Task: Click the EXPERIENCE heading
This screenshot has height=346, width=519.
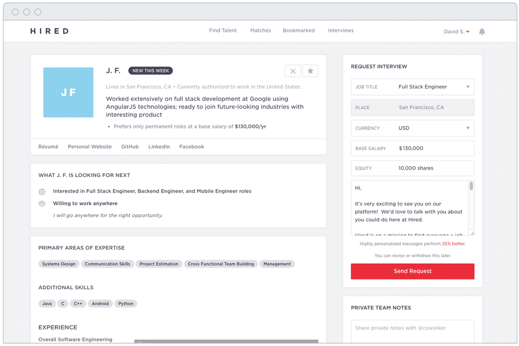Action: [x=58, y=328]
